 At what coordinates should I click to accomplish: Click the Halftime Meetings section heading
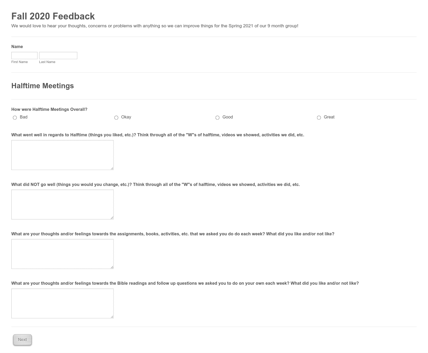(x=43, y=86)
